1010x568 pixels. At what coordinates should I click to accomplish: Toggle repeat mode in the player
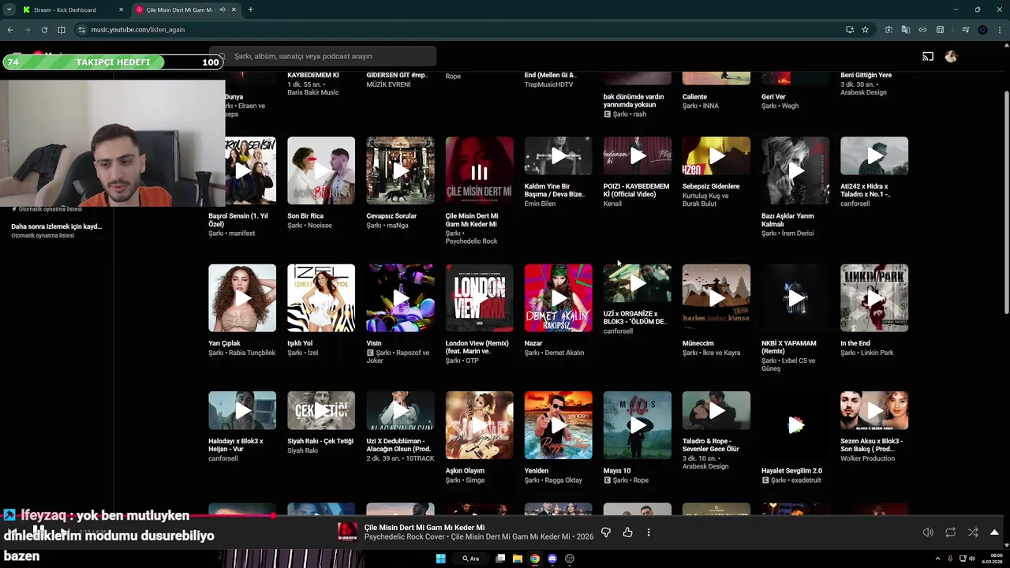(950, 532)
